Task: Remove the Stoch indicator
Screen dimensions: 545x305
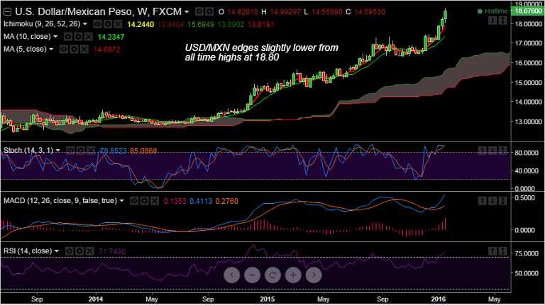Action: pos(91,151)
